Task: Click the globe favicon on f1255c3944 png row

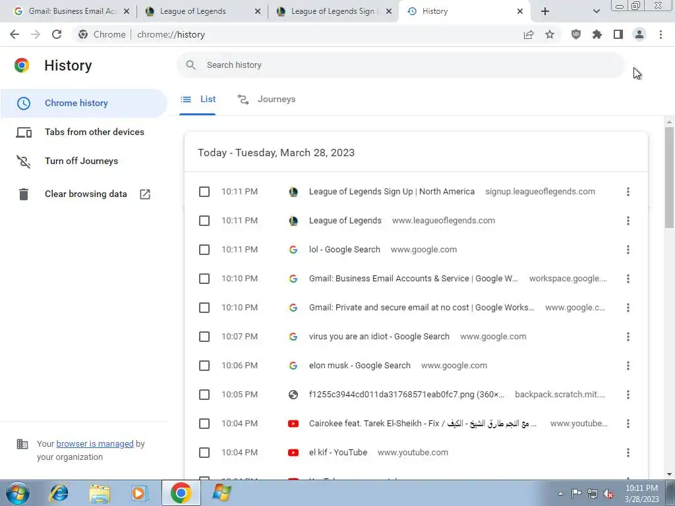Action: [293, 395]
